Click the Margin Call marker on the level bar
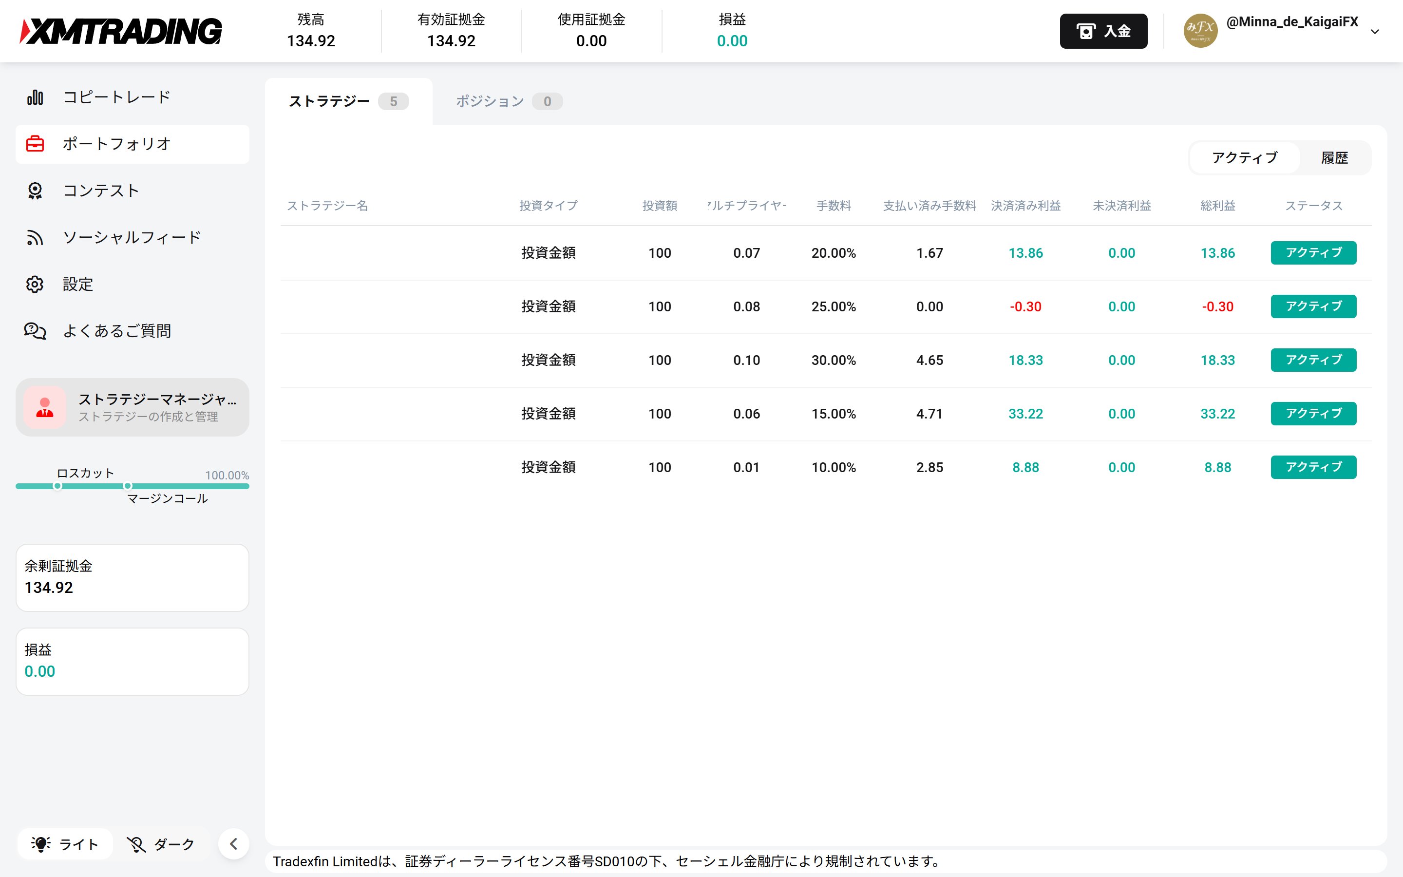1403x877 pixels. pyautogui.click(x=128, y=486)
